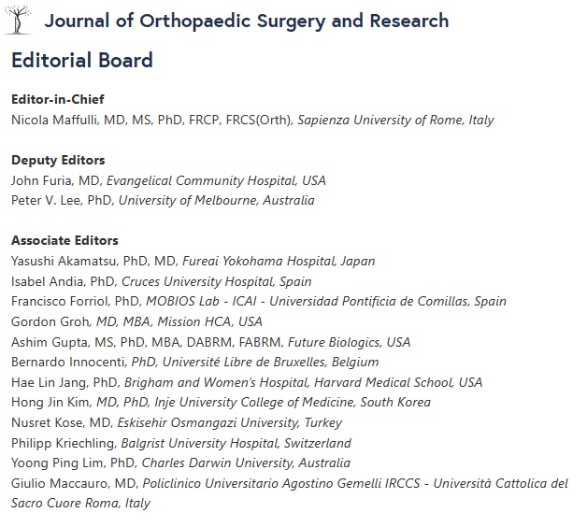The height and width of the screenshot is (527, 587).
Task: Click Hong Jin Kim, Inje University entry
Action: [221, 403]
